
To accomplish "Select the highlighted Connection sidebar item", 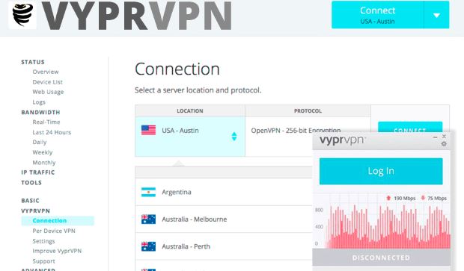I will 58,220.
